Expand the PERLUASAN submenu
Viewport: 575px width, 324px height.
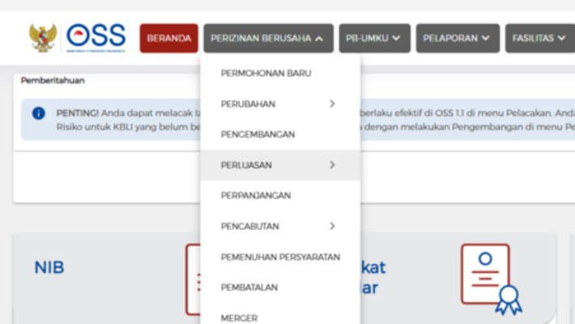280,165
